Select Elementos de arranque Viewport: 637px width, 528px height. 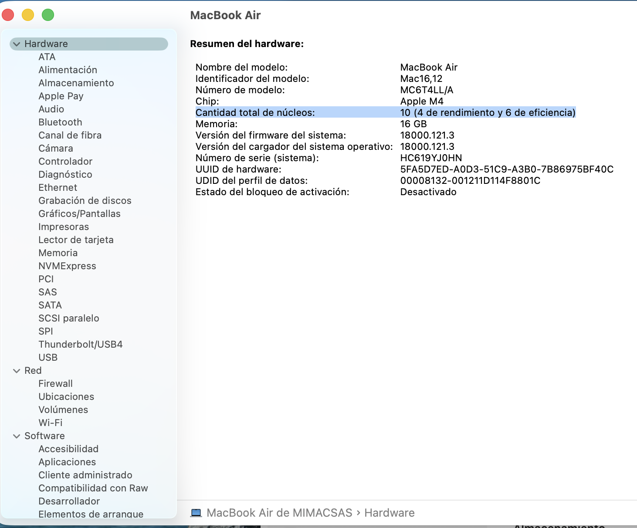pyautogui.click(x=91, y=514)
